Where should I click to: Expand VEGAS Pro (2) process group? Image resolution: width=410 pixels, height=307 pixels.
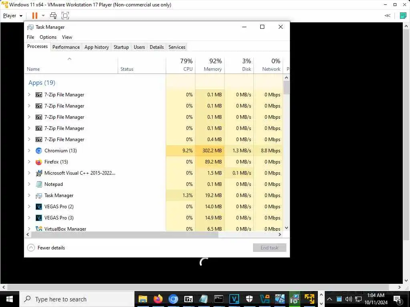click(29, 207)
